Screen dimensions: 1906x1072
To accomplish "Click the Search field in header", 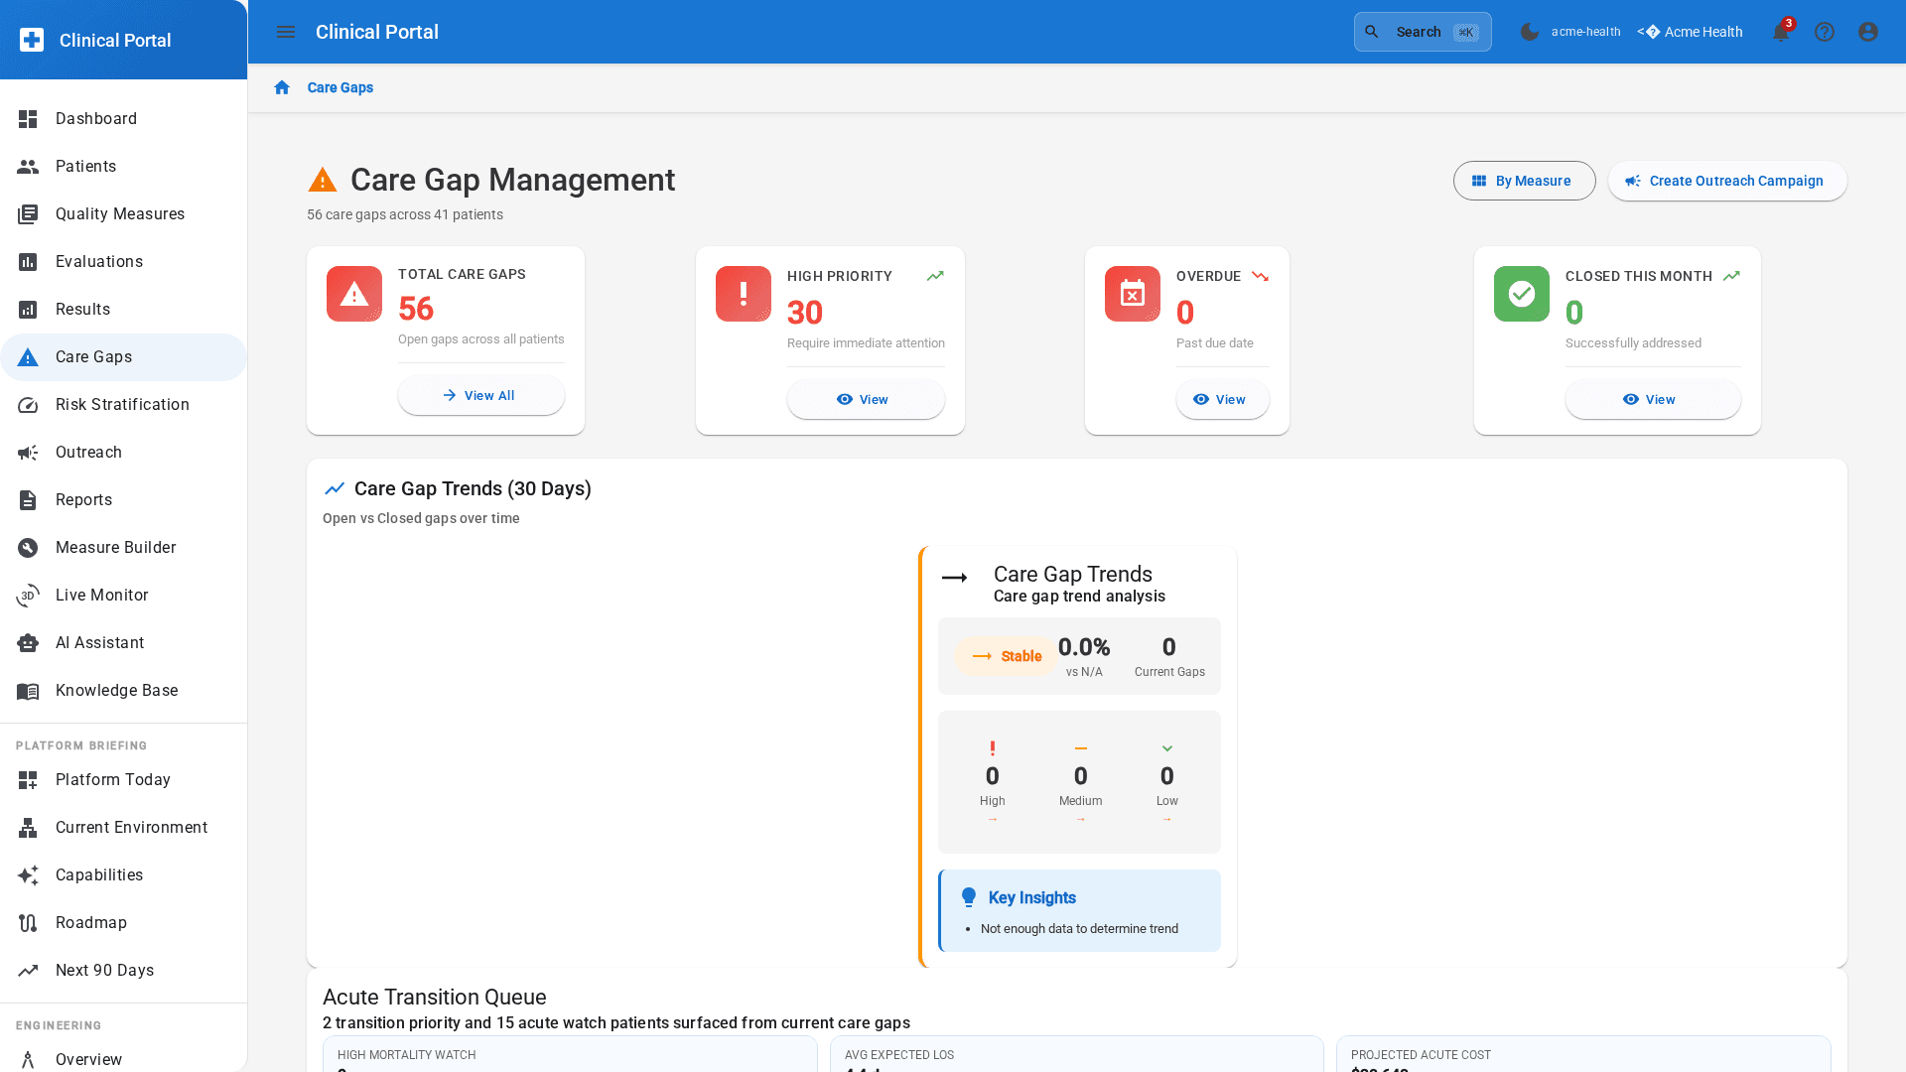I will [x=1422, y=32].
